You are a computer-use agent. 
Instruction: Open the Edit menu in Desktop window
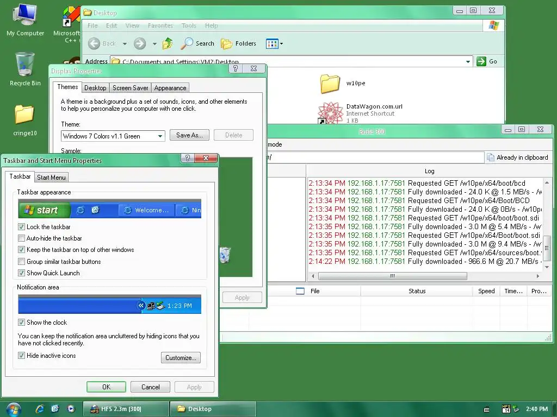111,26
